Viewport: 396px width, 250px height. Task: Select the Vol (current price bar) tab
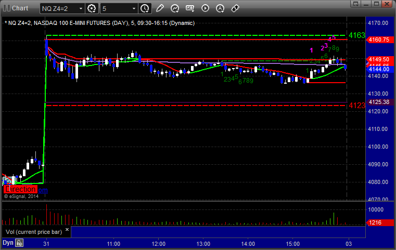tap(34, 232)
